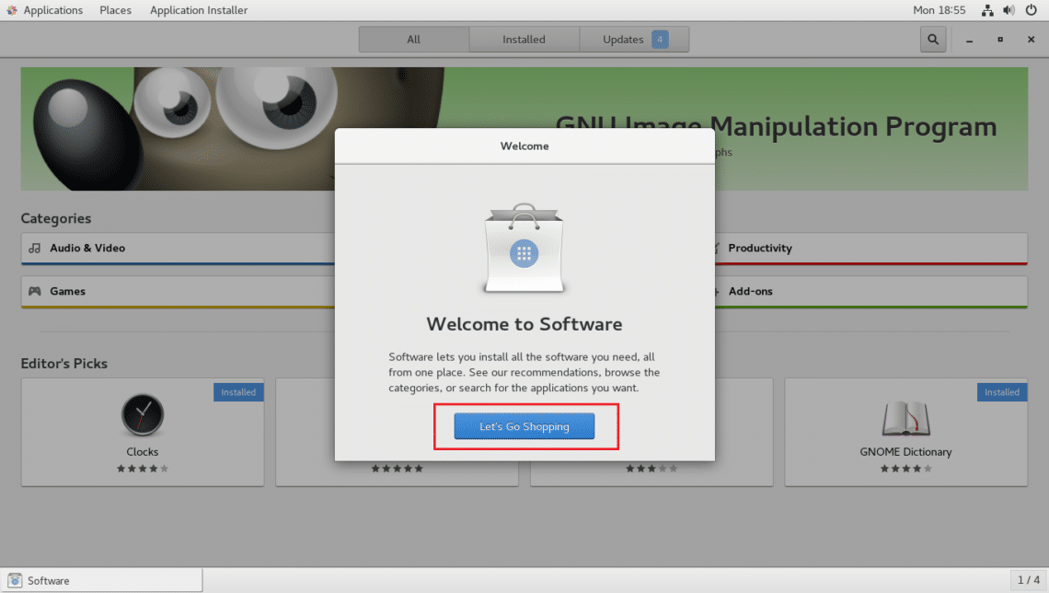Select Software in the bottom taskbar
The width and height of the screenshot is (1049, 593).
pos(101,580)
